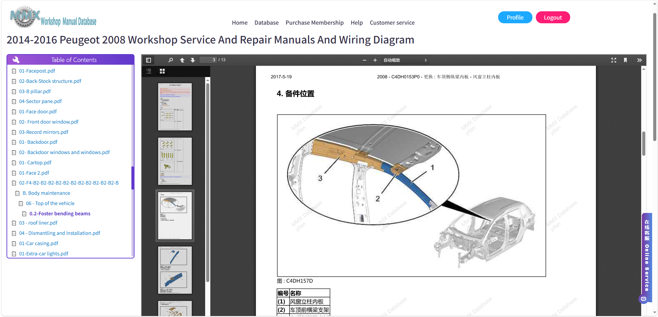Click the page number input field
Viewport: 658px width, 317px height.
(x=208, y=60)
